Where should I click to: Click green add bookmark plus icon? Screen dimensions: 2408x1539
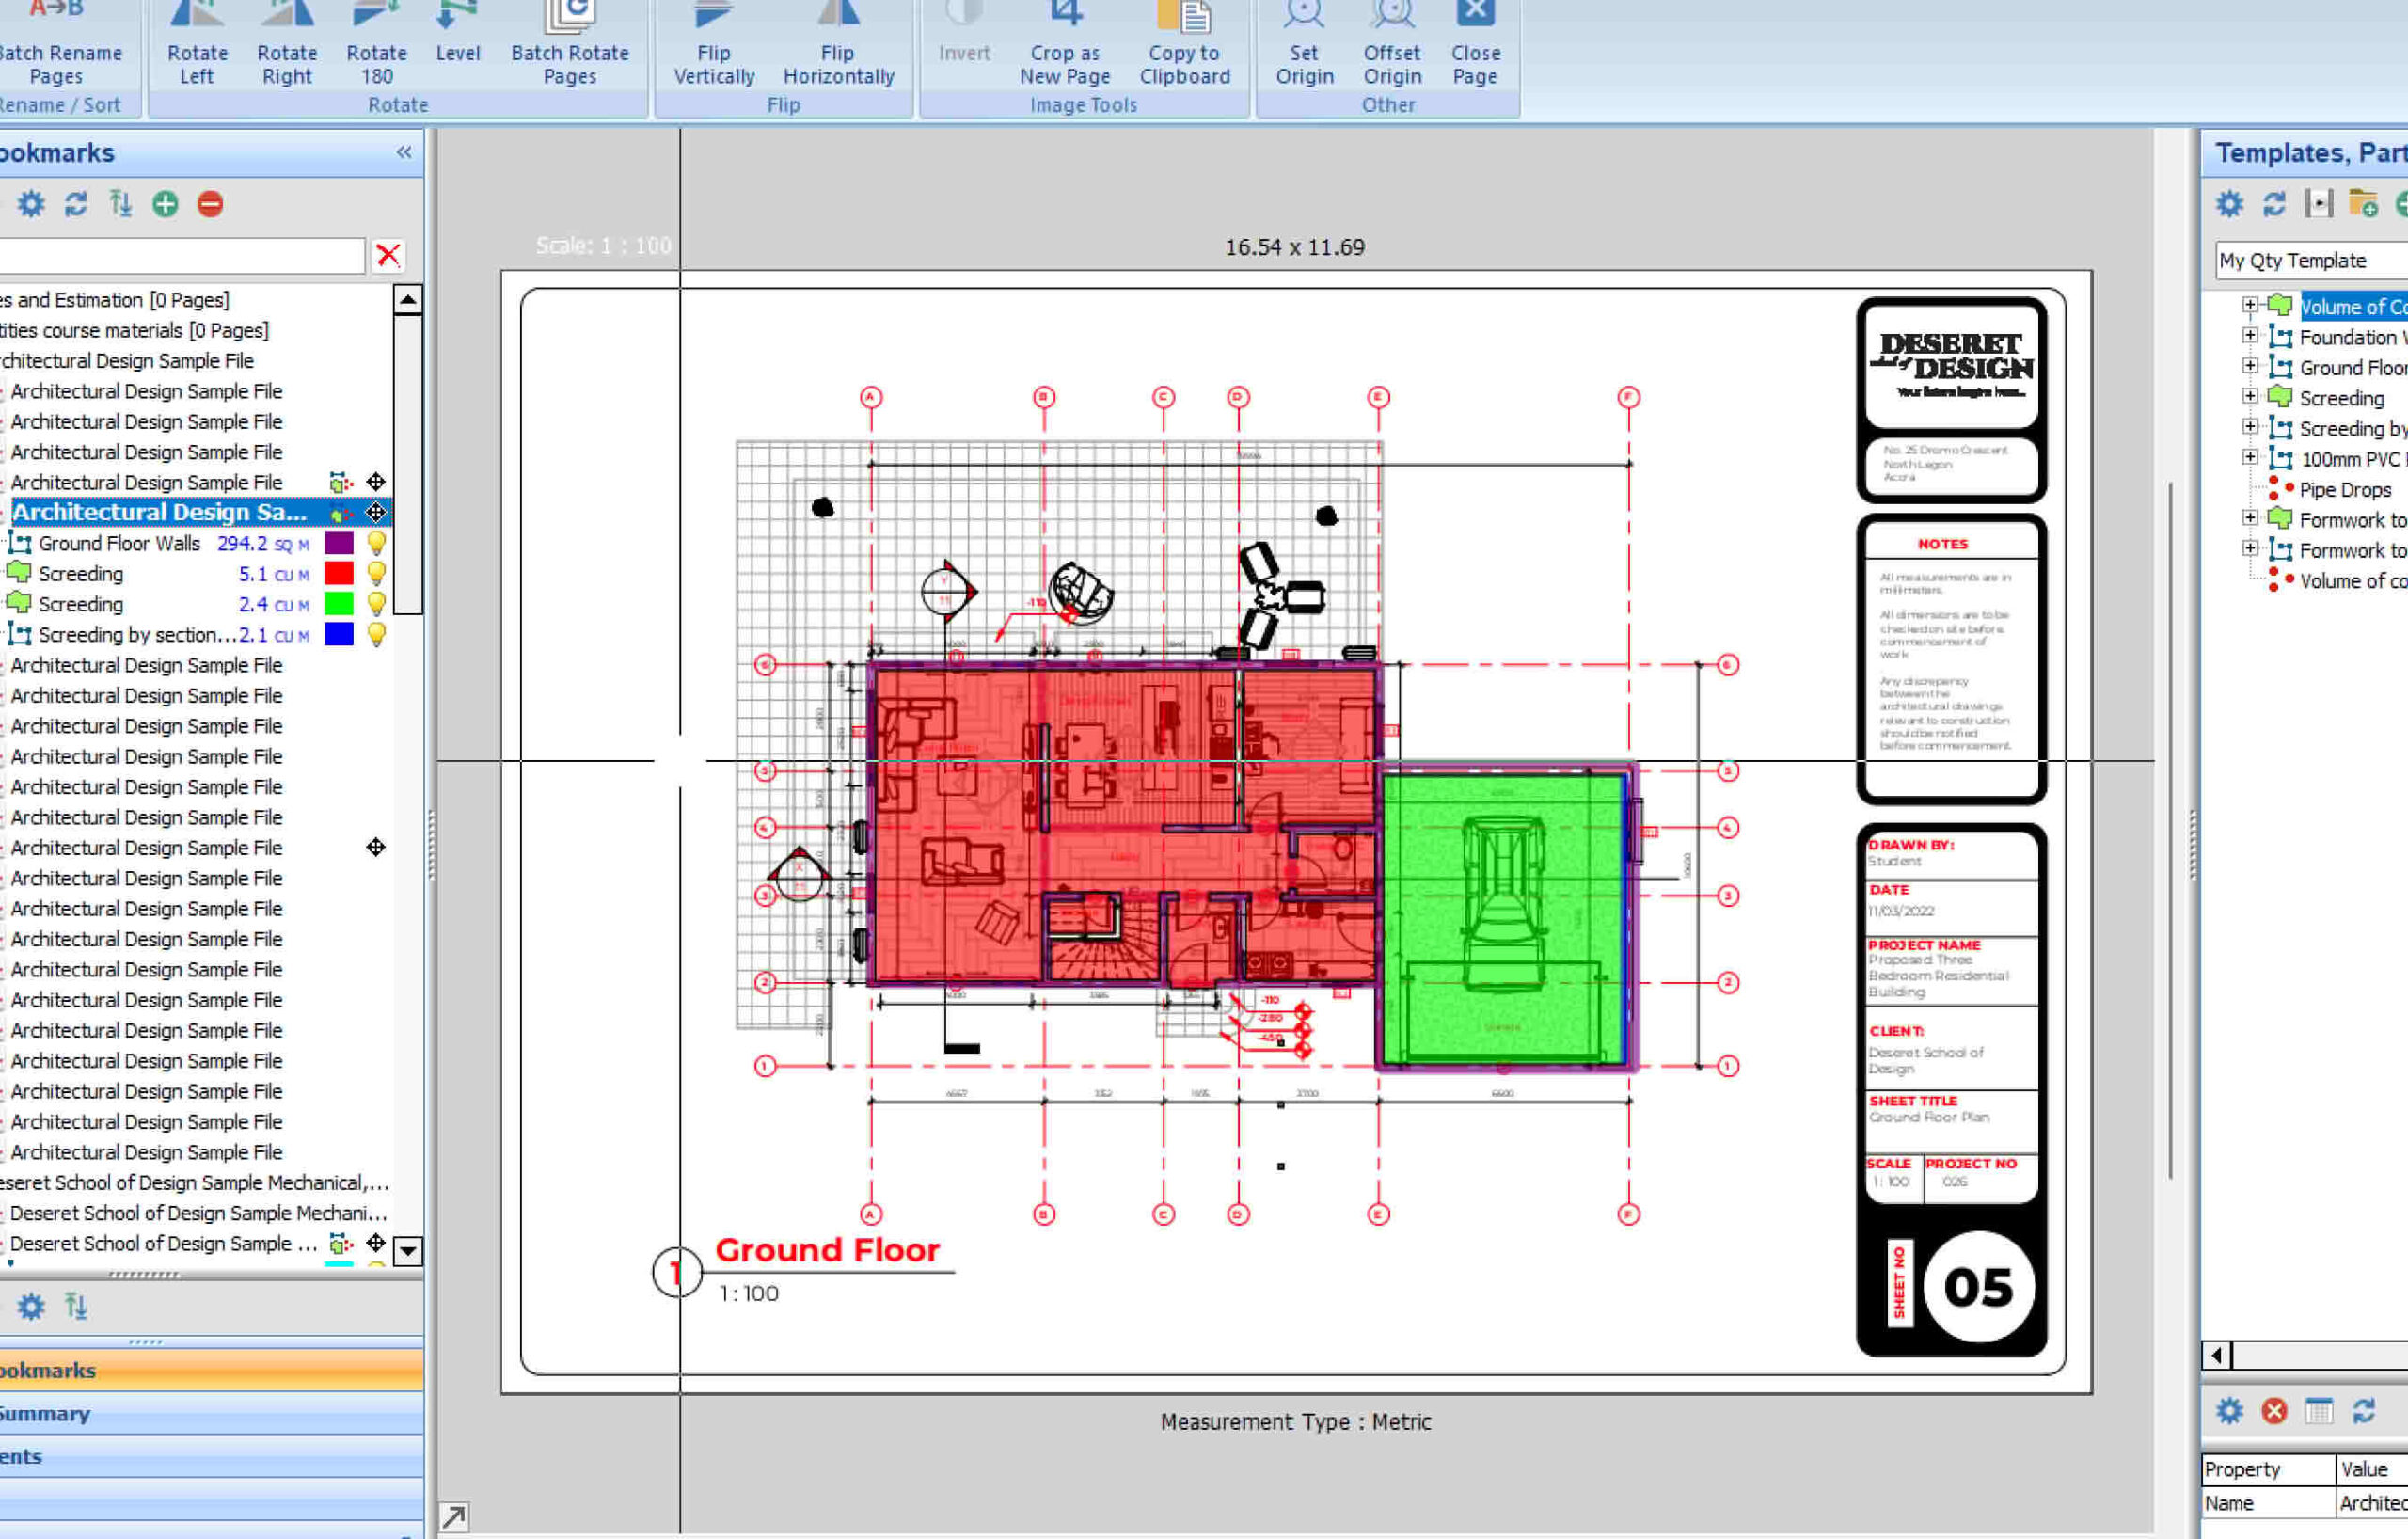tap(165, 204)
